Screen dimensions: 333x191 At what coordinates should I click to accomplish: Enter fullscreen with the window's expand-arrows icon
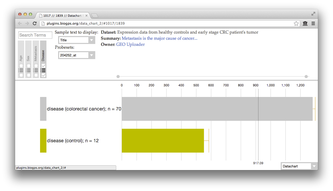[x=313, y=14]
